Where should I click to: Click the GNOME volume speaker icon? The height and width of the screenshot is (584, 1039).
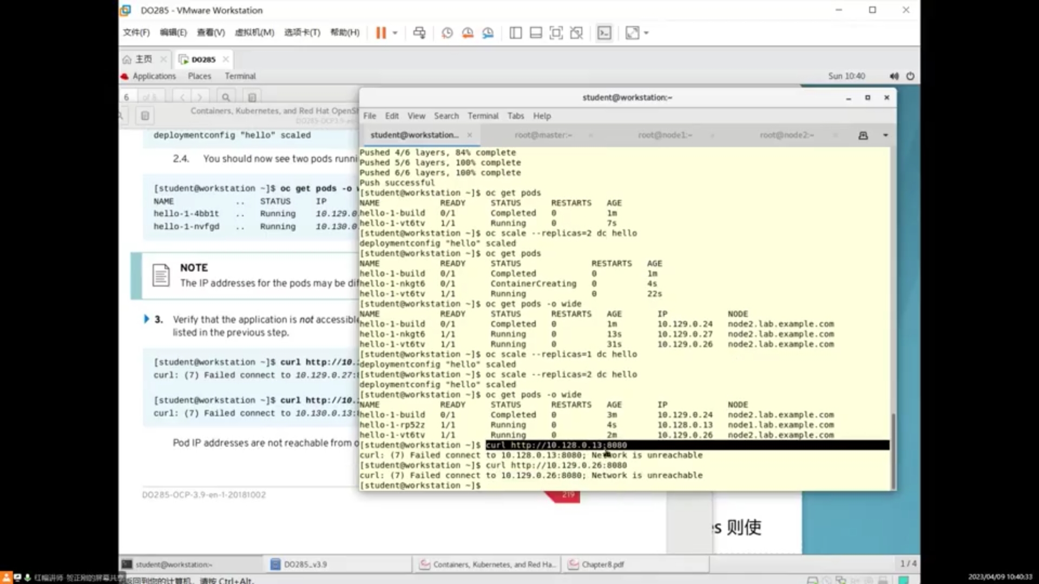click(x=894, y=76)
